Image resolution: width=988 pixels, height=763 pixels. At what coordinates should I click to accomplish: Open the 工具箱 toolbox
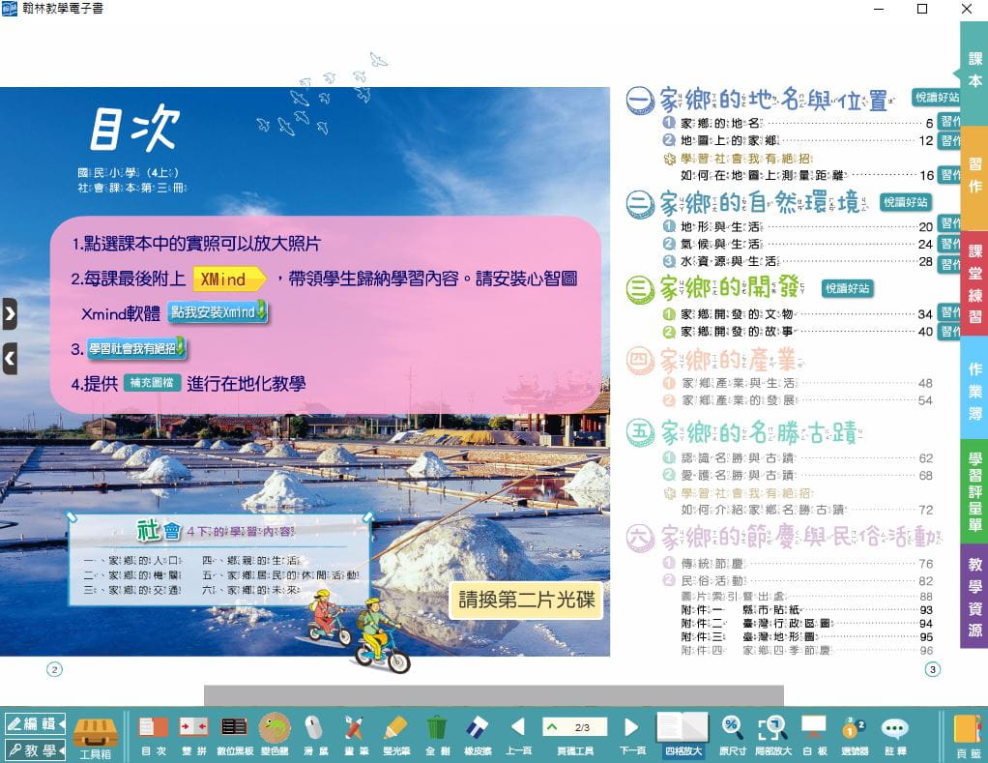(95, 737)
